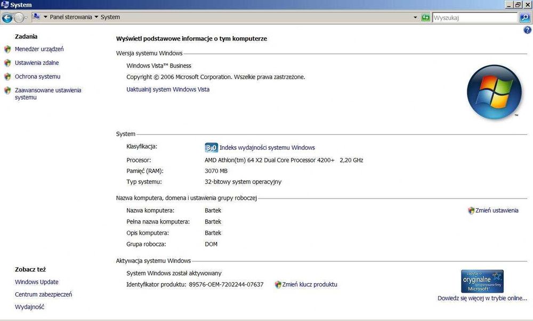Click shield icon beside Zmień klucz produktu
The image size is (533, 321).
click(x=278, y=285)
